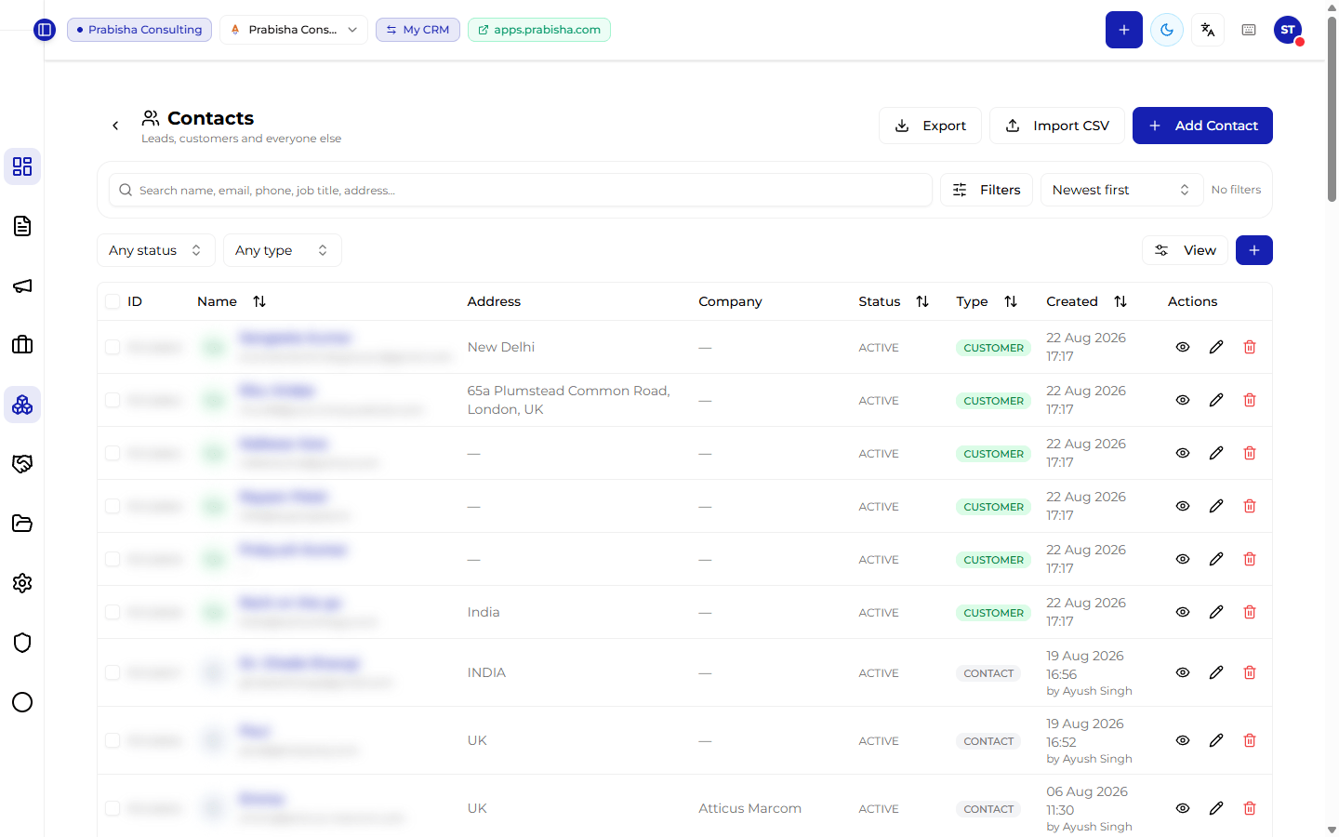Screen dimensions: 1339x837
Task: Open the folder sidebar icon
Action: [x=22, y=524]
